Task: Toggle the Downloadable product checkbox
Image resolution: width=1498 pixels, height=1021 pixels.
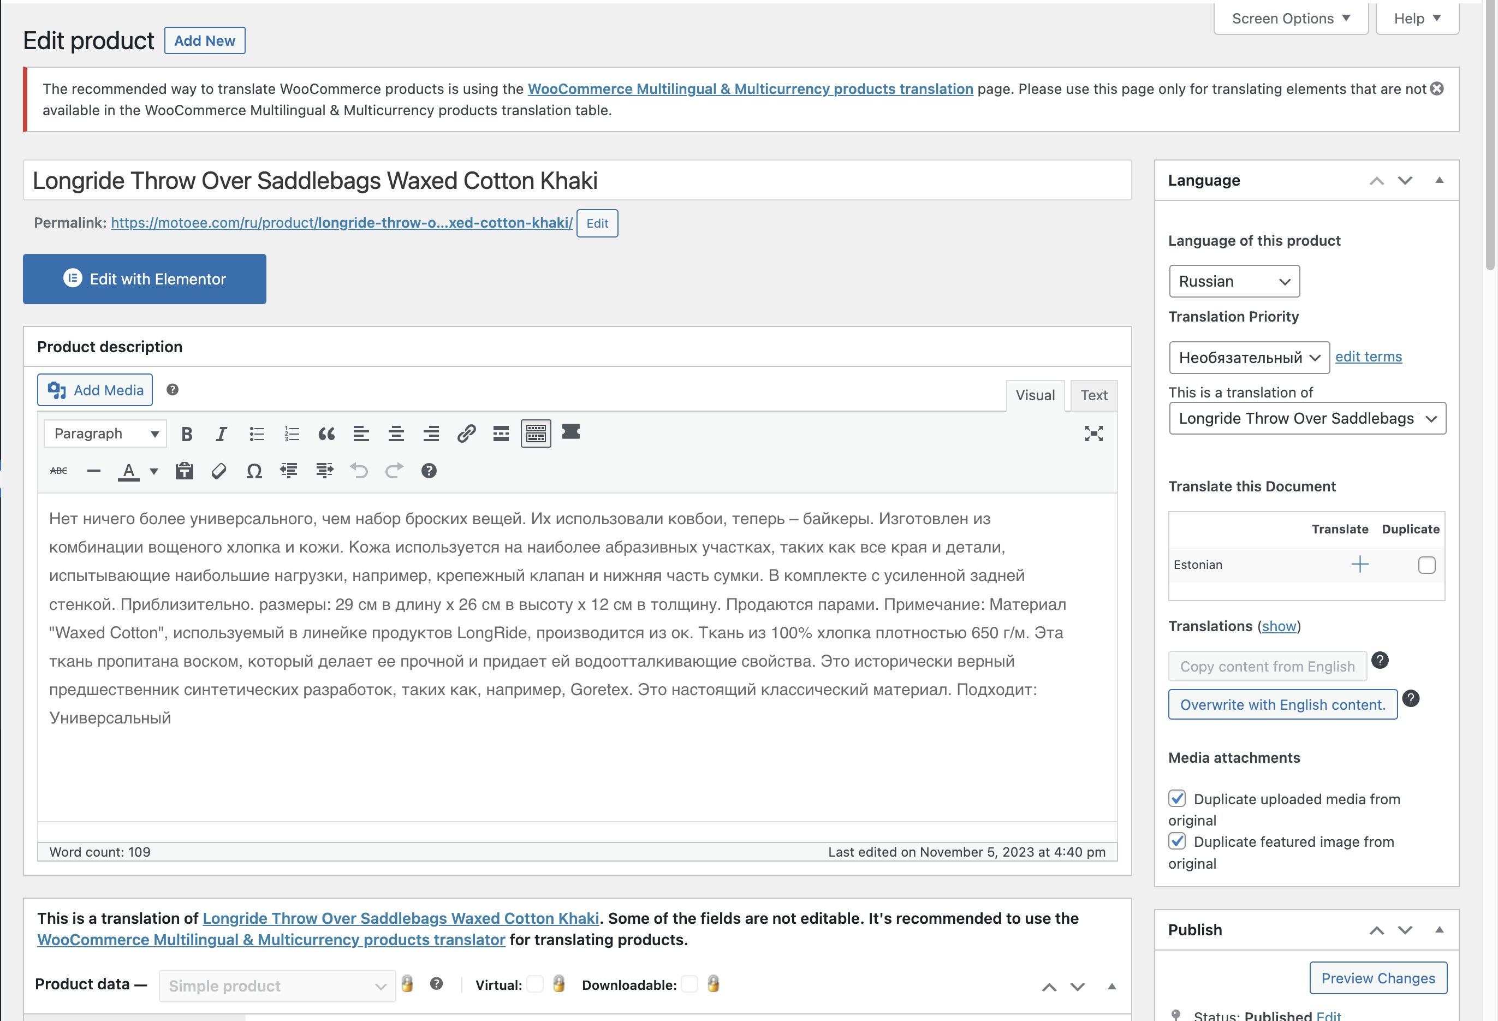Action: point(689,984)
